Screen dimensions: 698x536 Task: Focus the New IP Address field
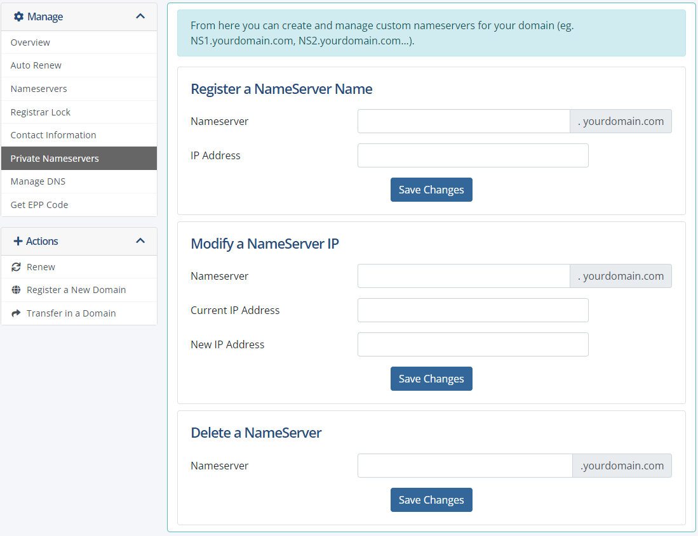coord(473,344)
